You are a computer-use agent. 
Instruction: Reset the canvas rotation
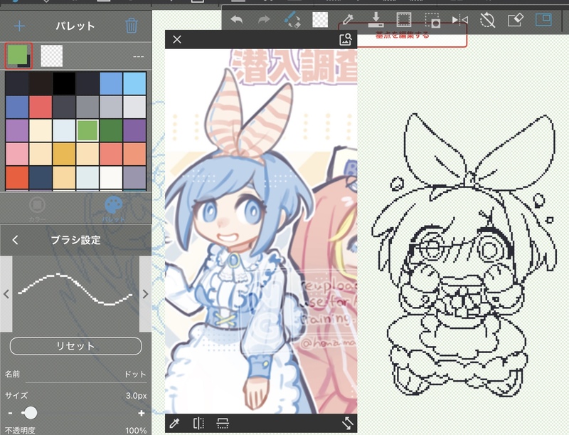click(x=487, y=20)
